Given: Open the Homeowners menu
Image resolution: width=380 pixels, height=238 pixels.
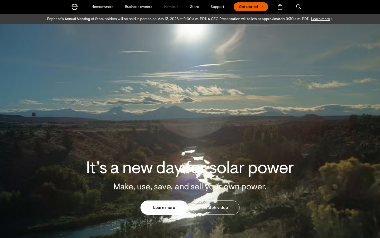Looking at the screenshot, I should click(102, 7).
